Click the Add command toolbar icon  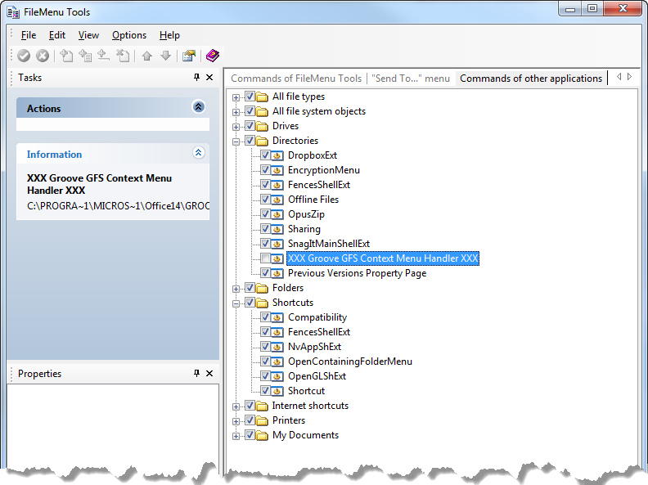point(66,56)
